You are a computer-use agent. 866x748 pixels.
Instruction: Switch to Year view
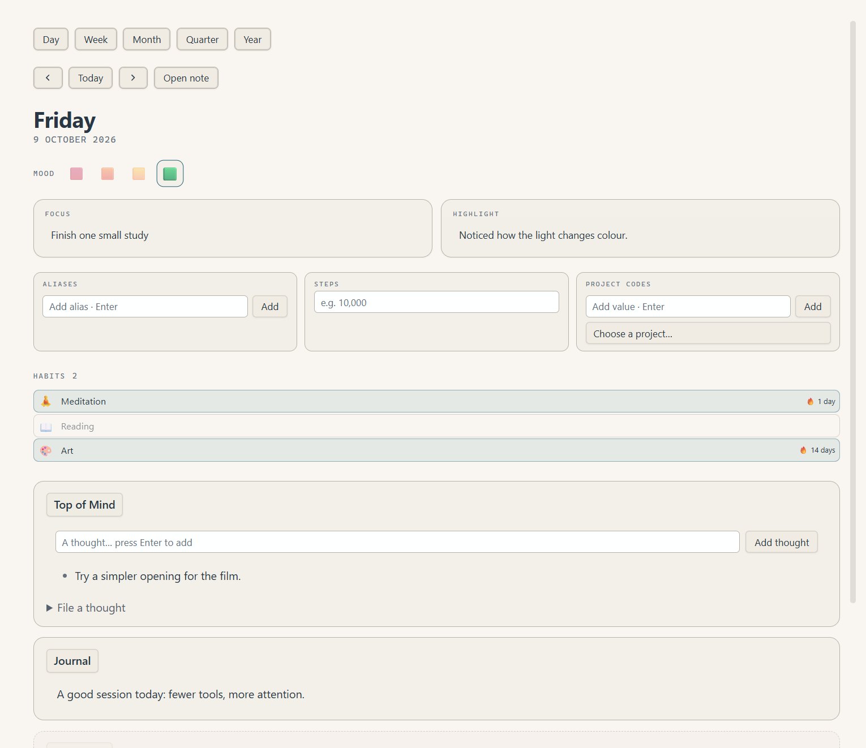click(x=252, y=40)
